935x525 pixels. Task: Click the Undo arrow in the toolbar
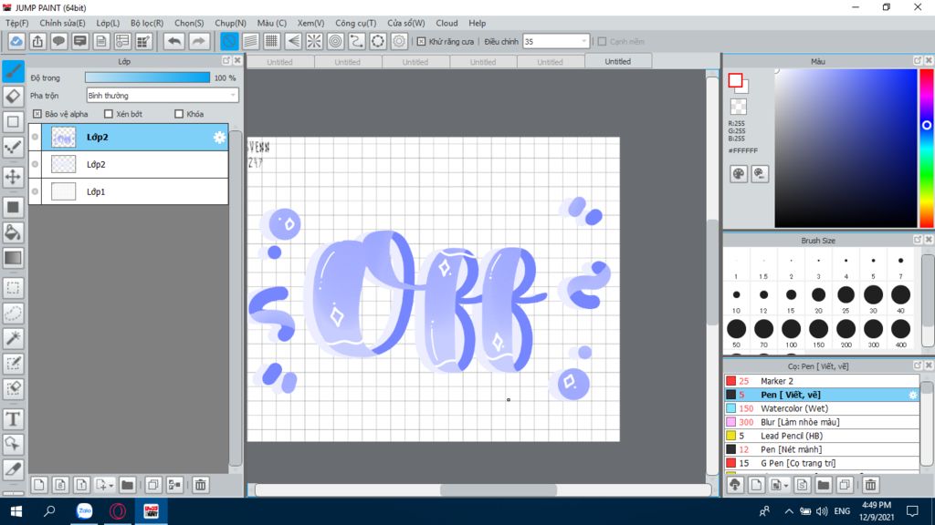pyautogui.click(x=174, y=41)
